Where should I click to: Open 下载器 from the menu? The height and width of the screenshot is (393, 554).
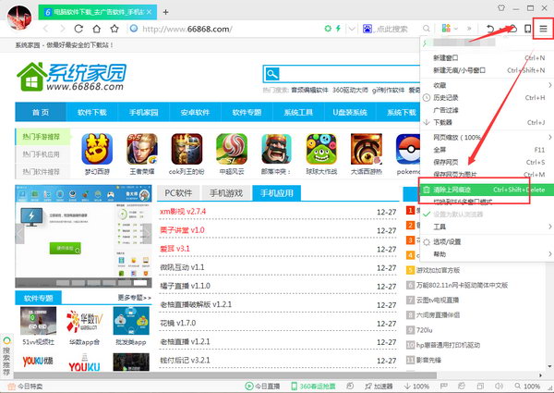tap(487, 122)
